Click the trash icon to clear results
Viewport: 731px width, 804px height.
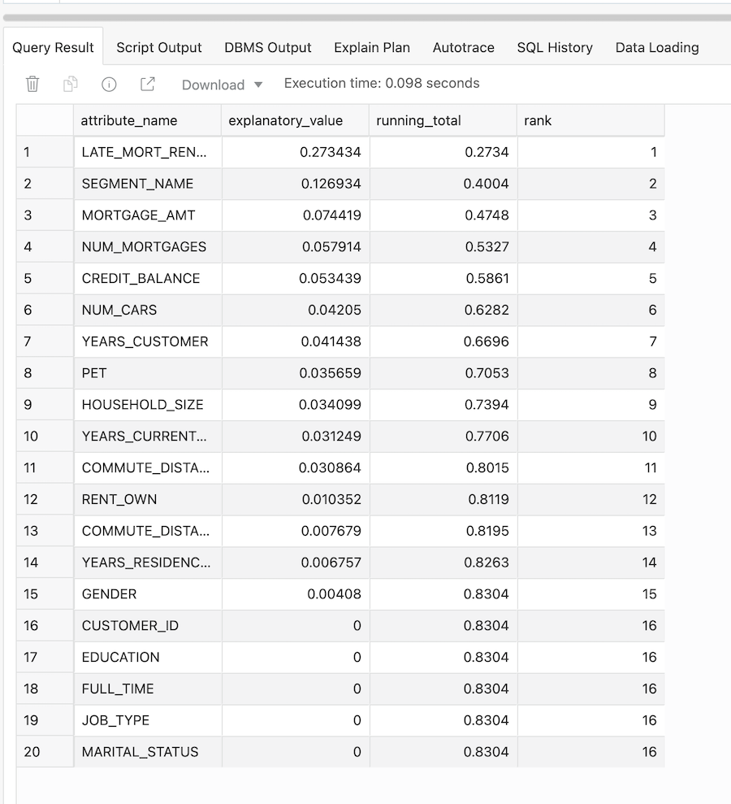(32, 84)
